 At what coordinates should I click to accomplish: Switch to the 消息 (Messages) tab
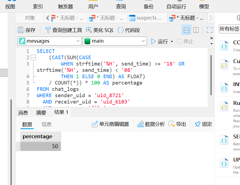coord(23,113)
